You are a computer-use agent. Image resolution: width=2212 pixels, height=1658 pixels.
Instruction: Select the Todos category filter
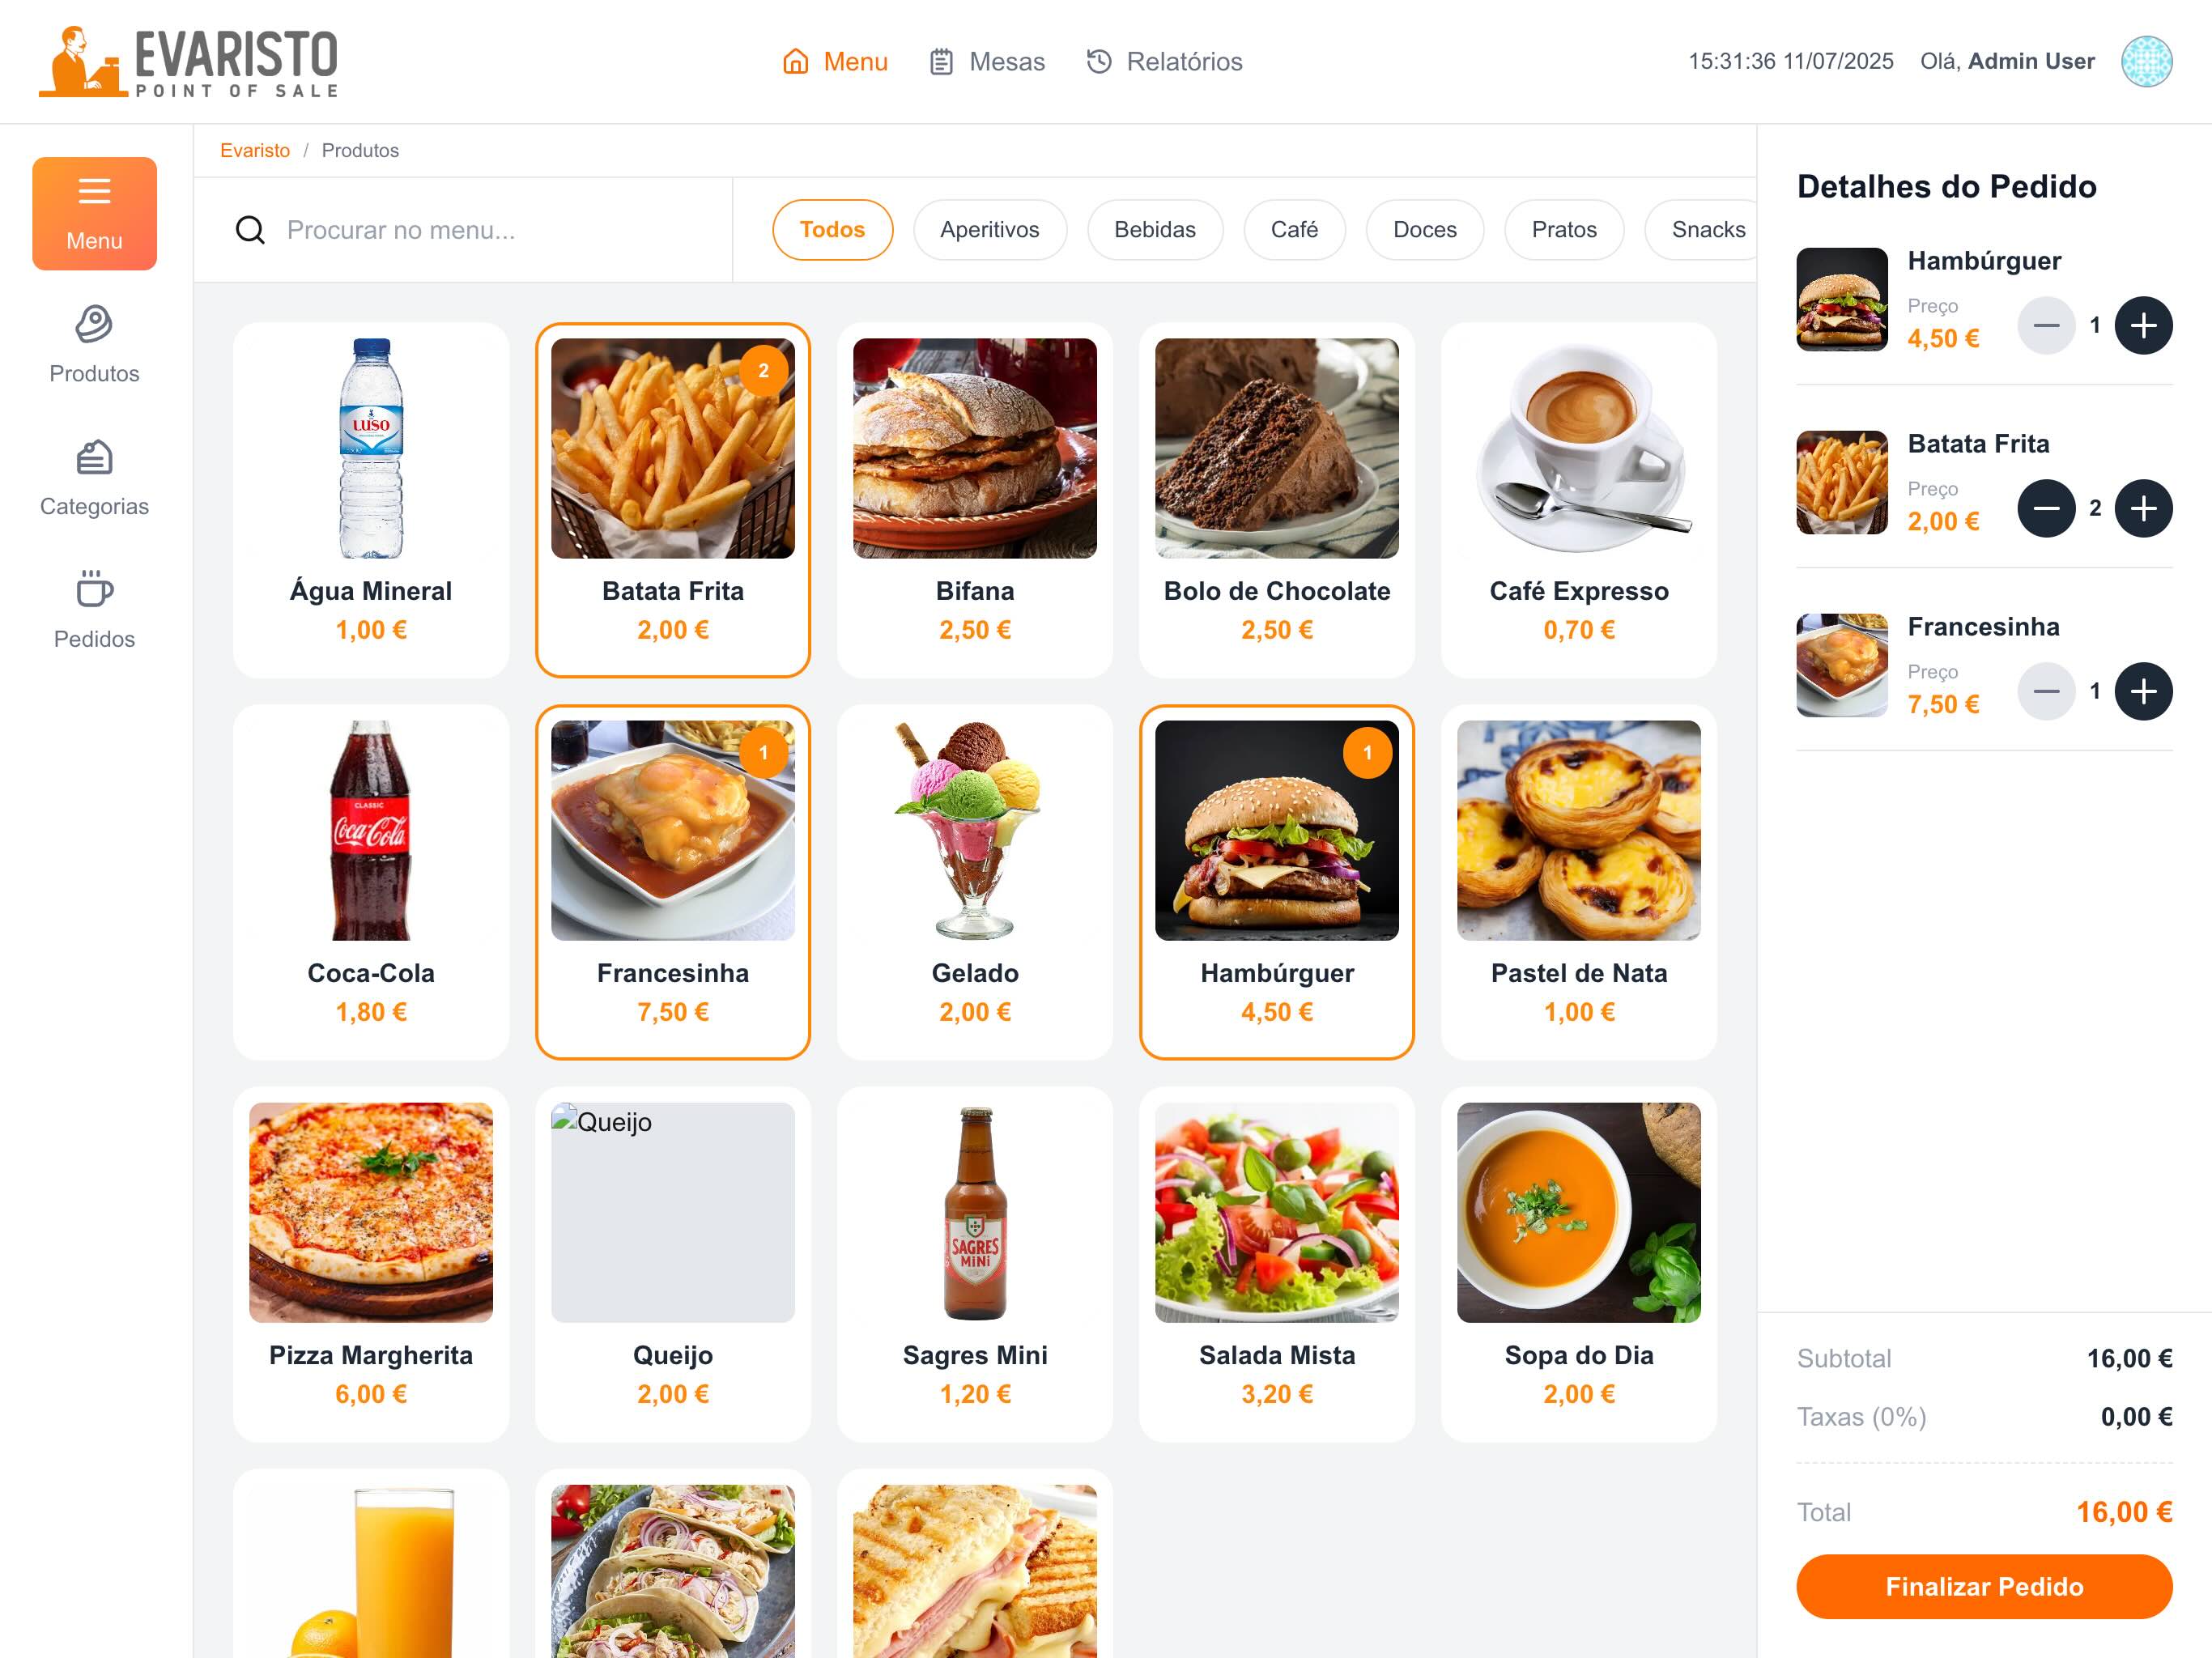pos(832,230)
